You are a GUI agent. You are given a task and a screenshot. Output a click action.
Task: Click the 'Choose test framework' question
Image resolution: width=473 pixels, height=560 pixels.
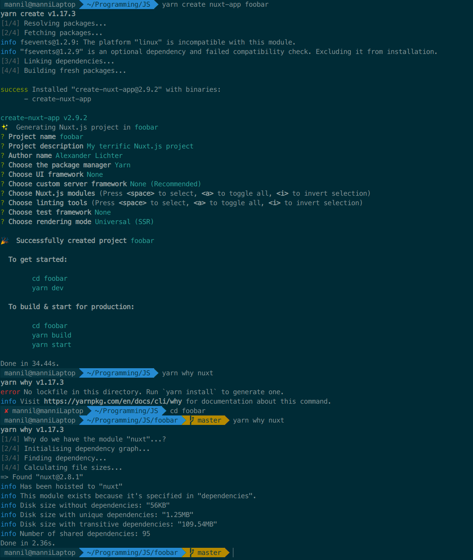click(x=50, y=212)
